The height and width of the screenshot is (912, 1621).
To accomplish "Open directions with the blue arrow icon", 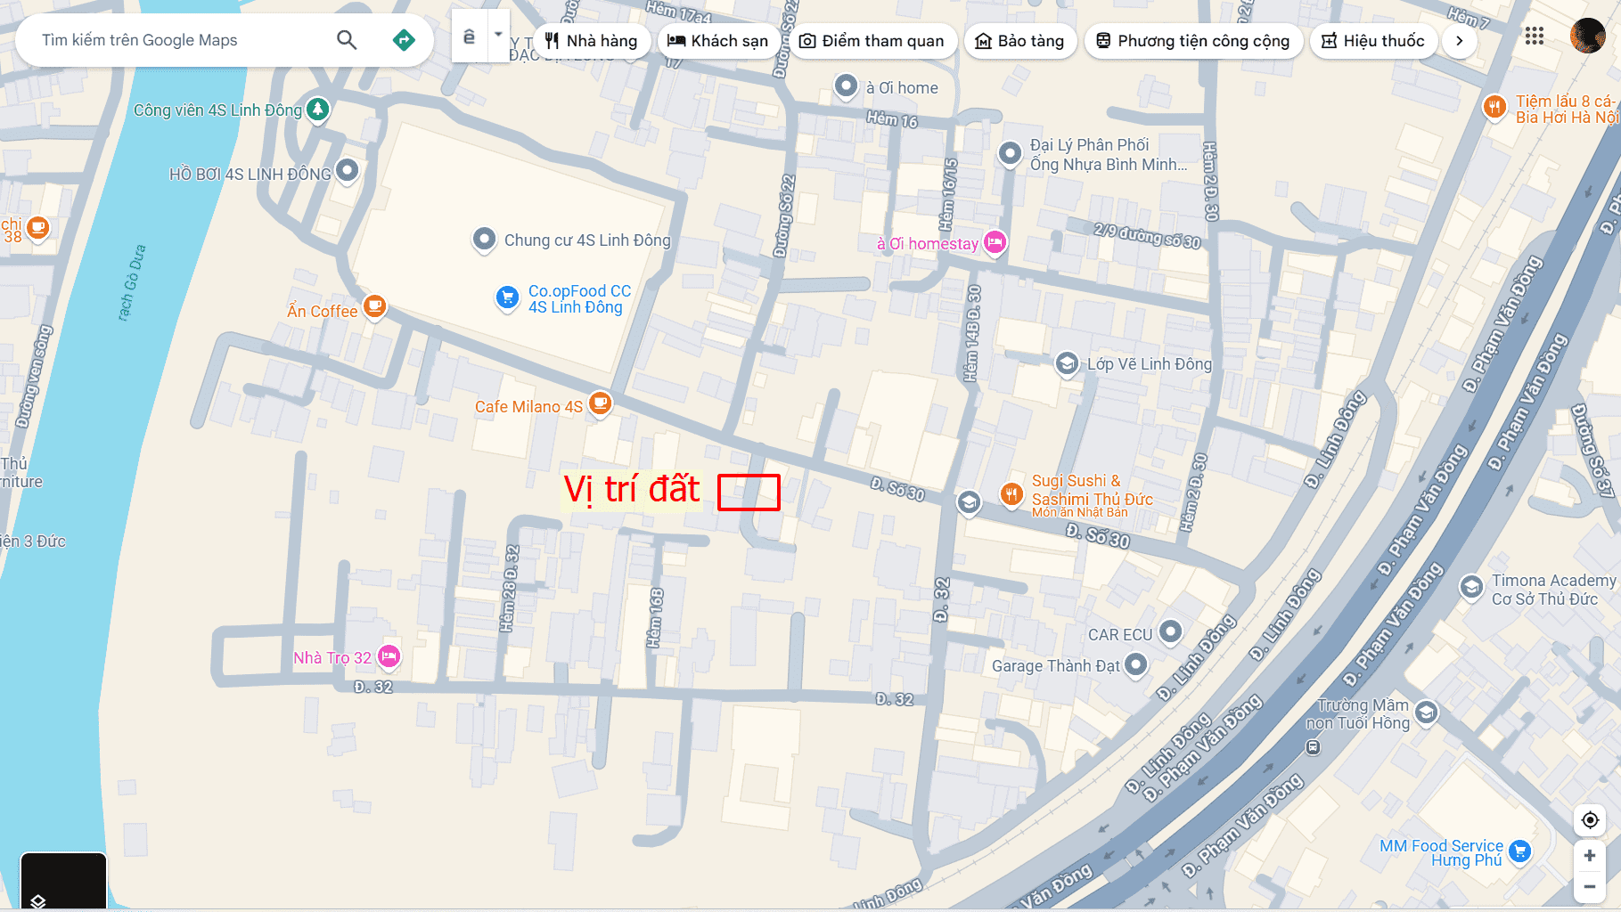I will (x=404, y=40).
